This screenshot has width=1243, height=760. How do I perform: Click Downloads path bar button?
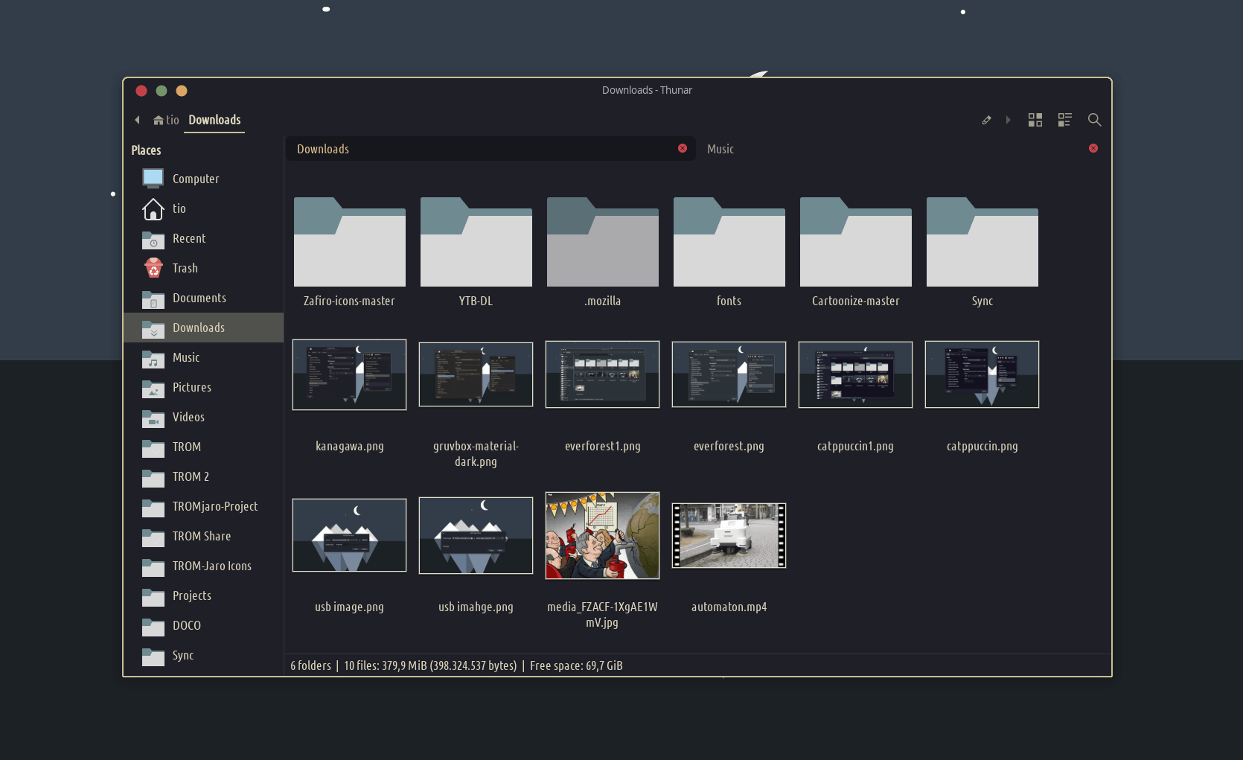(x=214, y=120)
